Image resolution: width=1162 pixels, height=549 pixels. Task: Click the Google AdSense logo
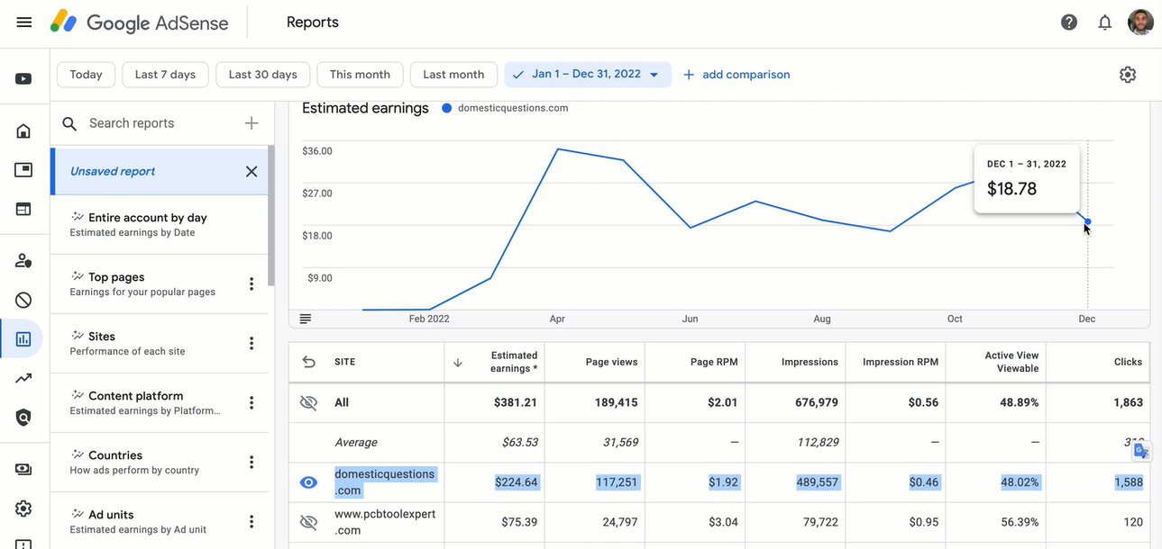(140, 22)
